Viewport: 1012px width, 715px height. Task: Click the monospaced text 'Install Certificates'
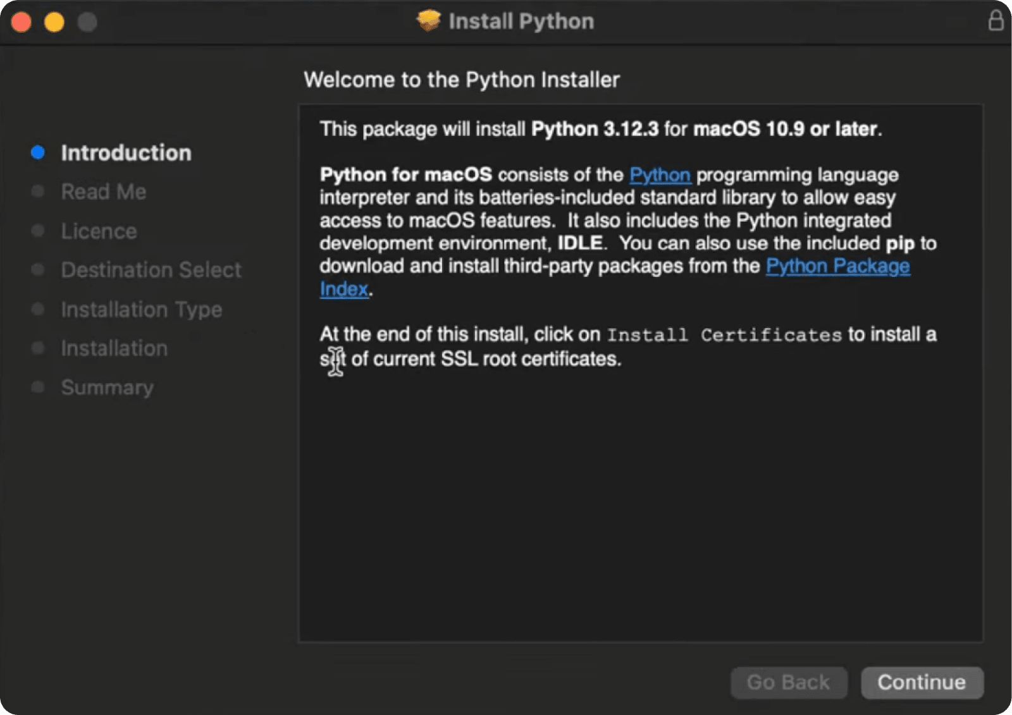point(725,334)
